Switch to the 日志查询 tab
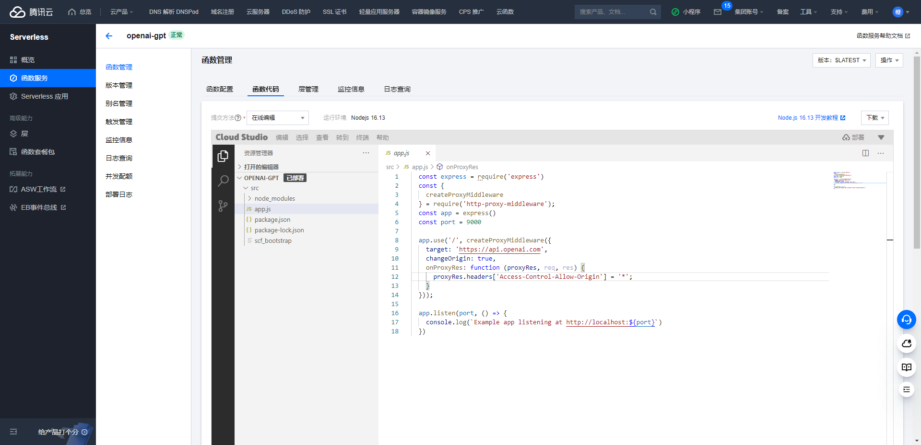This screenshot has width=921, height=445. (x=397, y=89)
